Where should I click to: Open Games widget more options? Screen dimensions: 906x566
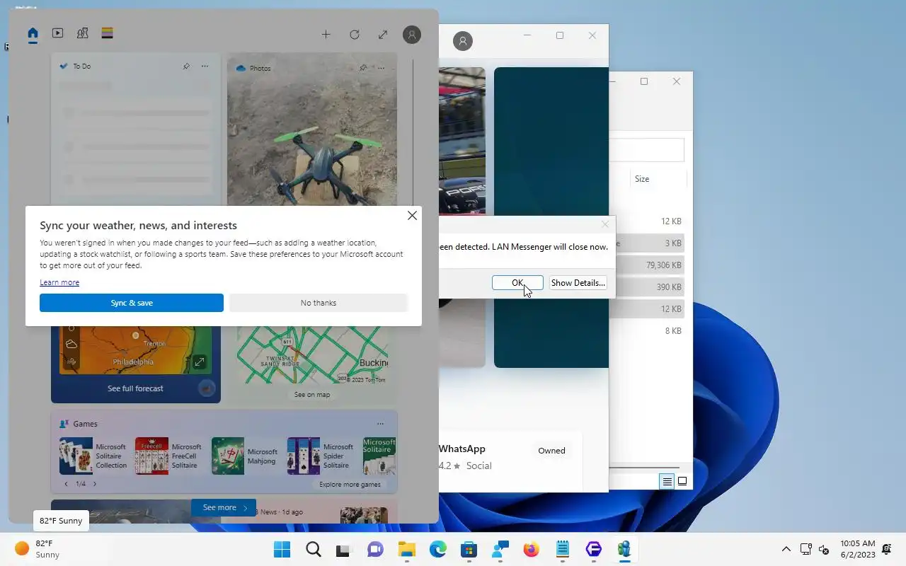coord(380,424)
